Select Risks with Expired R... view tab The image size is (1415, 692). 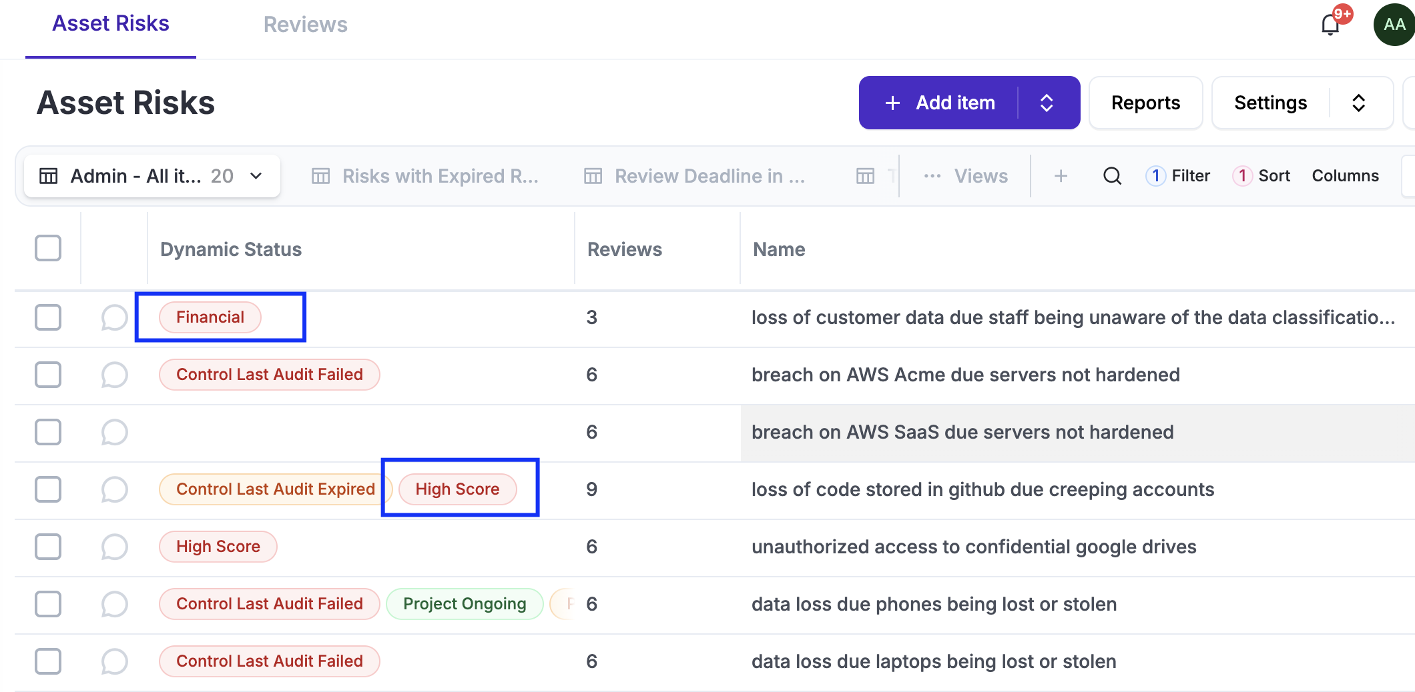(x=425, y=176)
